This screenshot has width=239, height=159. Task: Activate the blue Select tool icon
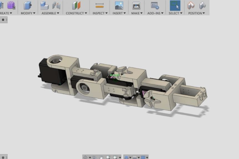point(175,6)
